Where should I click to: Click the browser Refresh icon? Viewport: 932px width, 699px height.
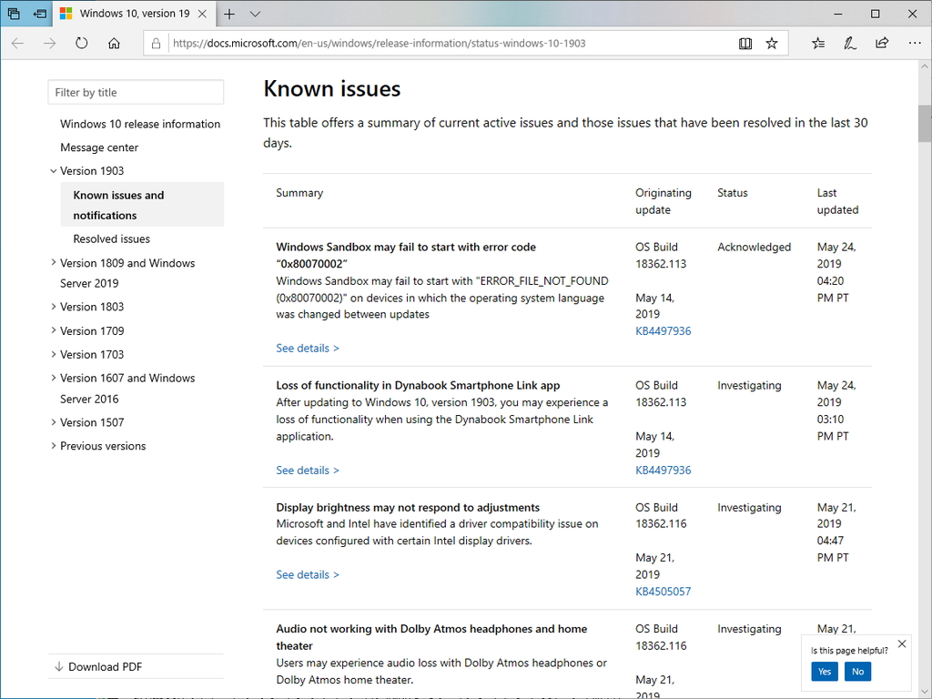(x=82, y=43)
